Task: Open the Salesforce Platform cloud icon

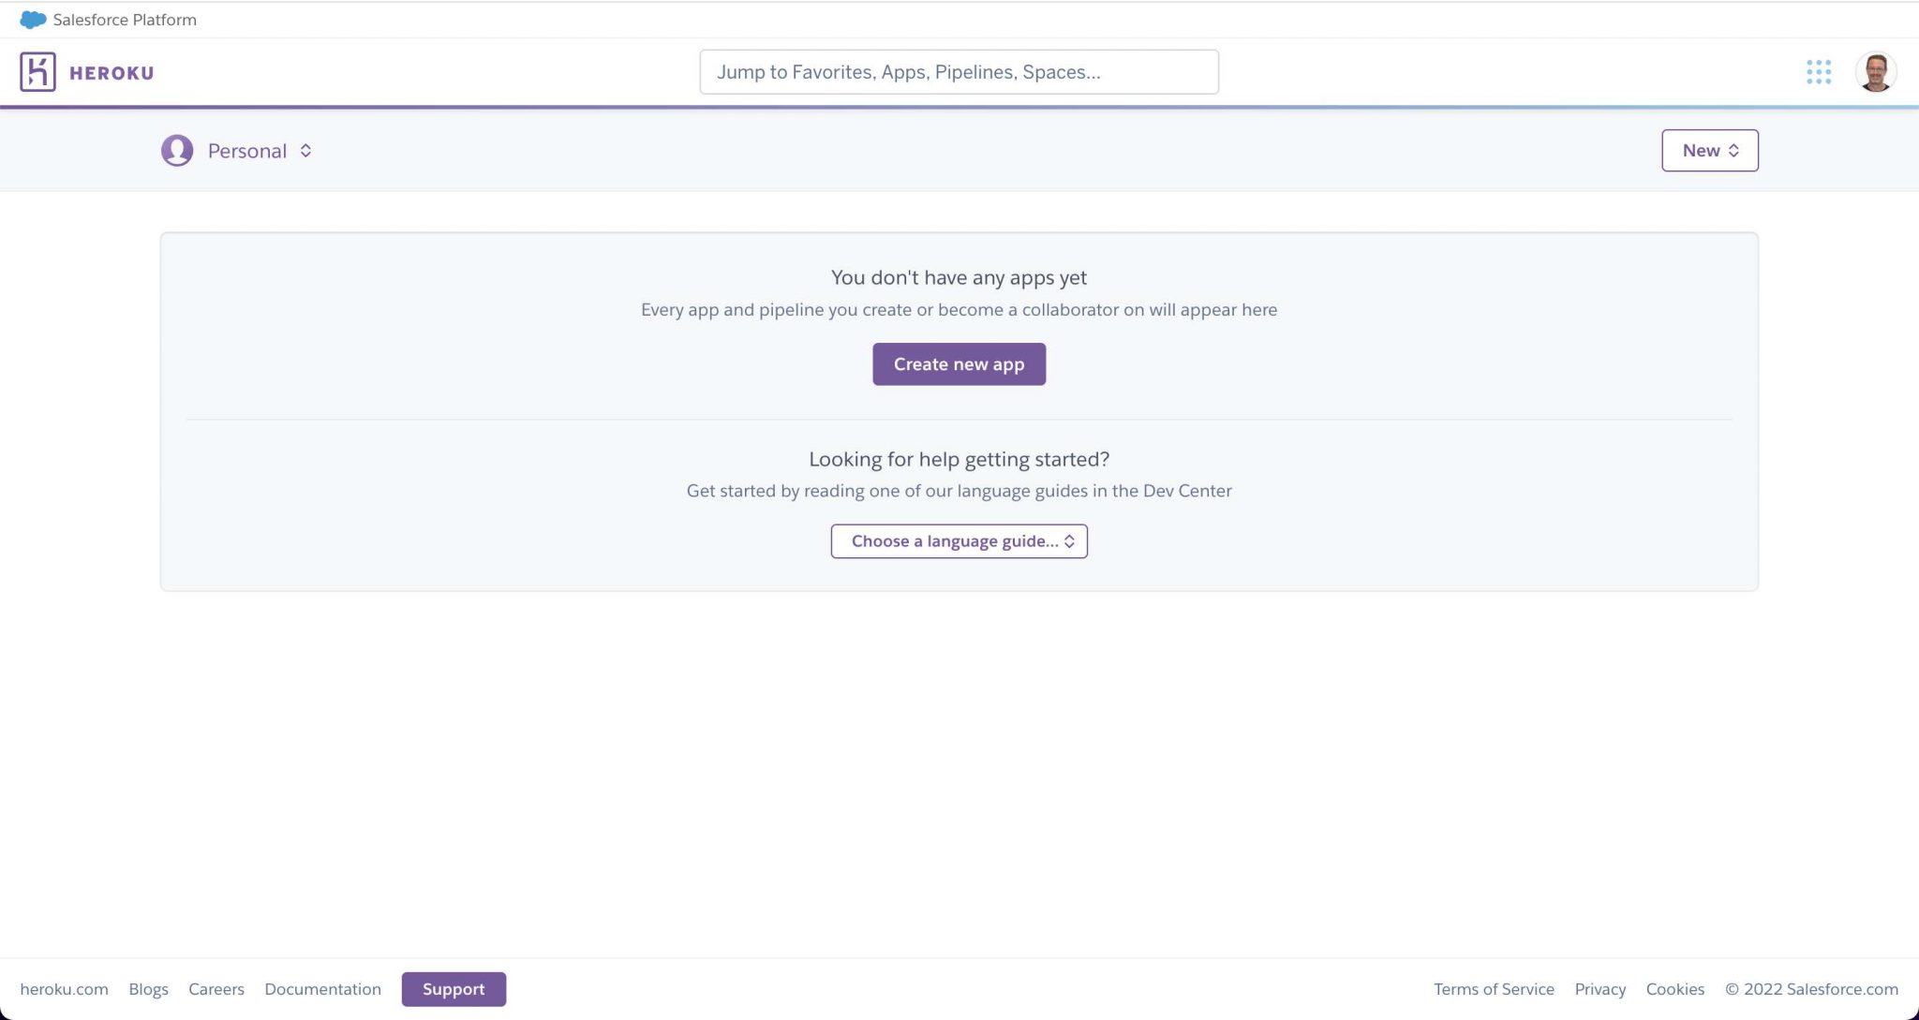Action: pos(33,19)
